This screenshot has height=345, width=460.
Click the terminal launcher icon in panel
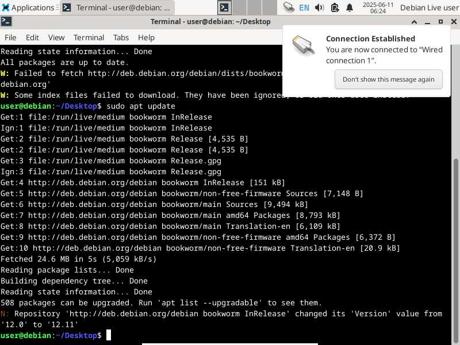pyautogui.click(x=224, y=7)
